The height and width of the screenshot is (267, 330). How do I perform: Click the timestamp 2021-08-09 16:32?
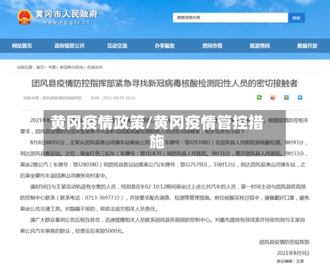[119, 98]
